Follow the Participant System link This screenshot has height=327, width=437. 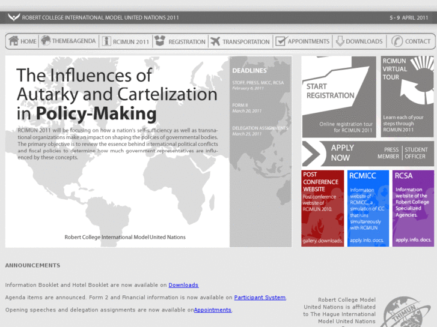pyautogui.click(x=260, y=298)
